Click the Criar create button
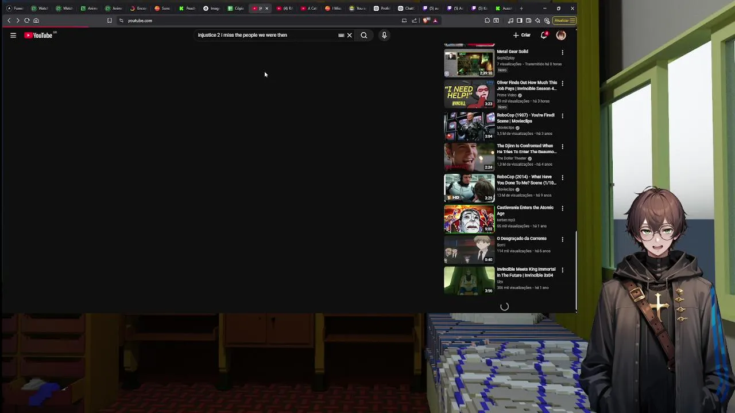Viewport: 735px width, 413px height. pyautogui.click(x=522, y=36)
